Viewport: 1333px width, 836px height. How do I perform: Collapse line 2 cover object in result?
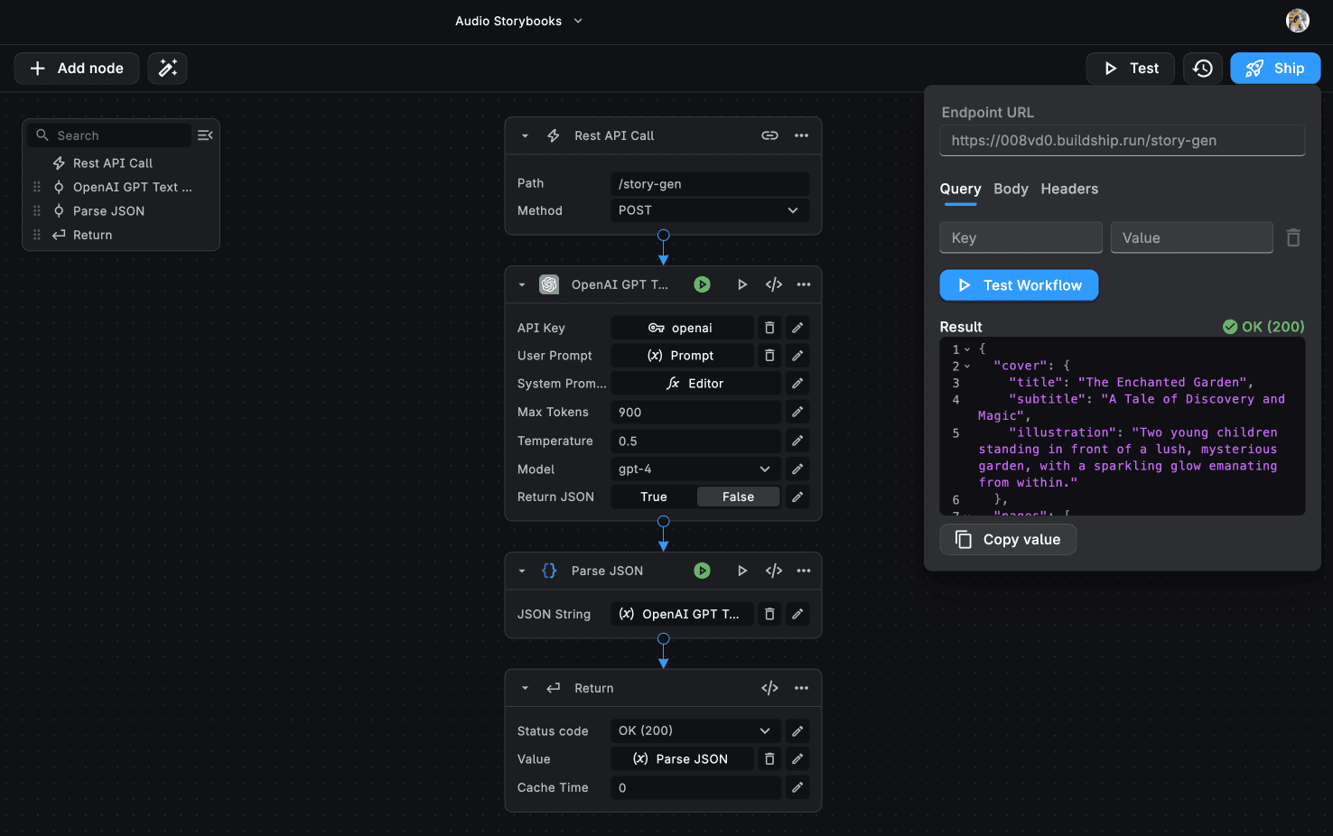[967, 367]
